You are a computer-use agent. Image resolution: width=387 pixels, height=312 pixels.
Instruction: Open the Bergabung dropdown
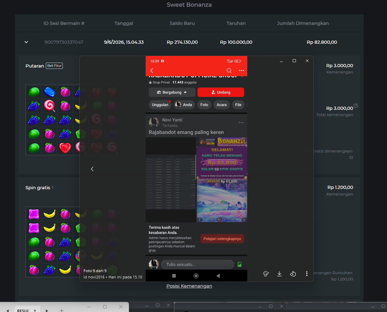coord(172,92)
